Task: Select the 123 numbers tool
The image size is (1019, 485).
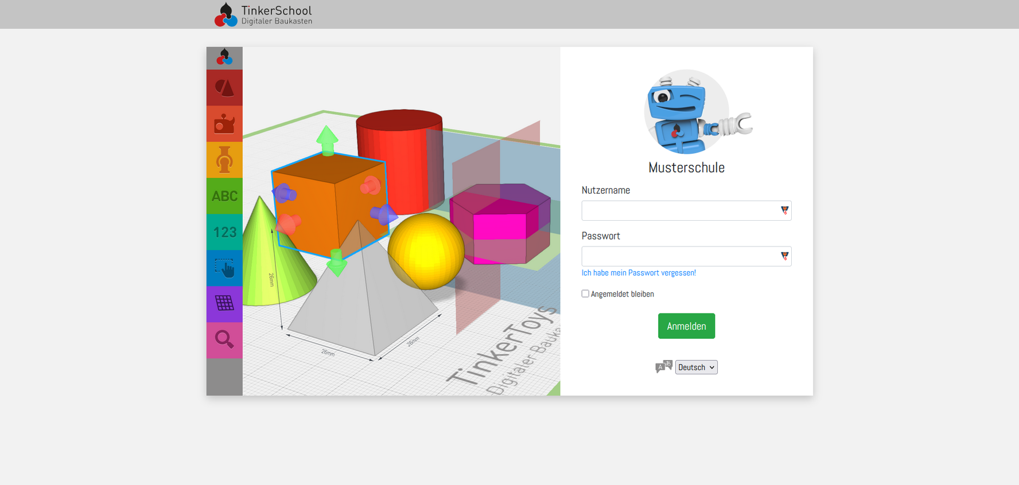Action: coord(224,232)
